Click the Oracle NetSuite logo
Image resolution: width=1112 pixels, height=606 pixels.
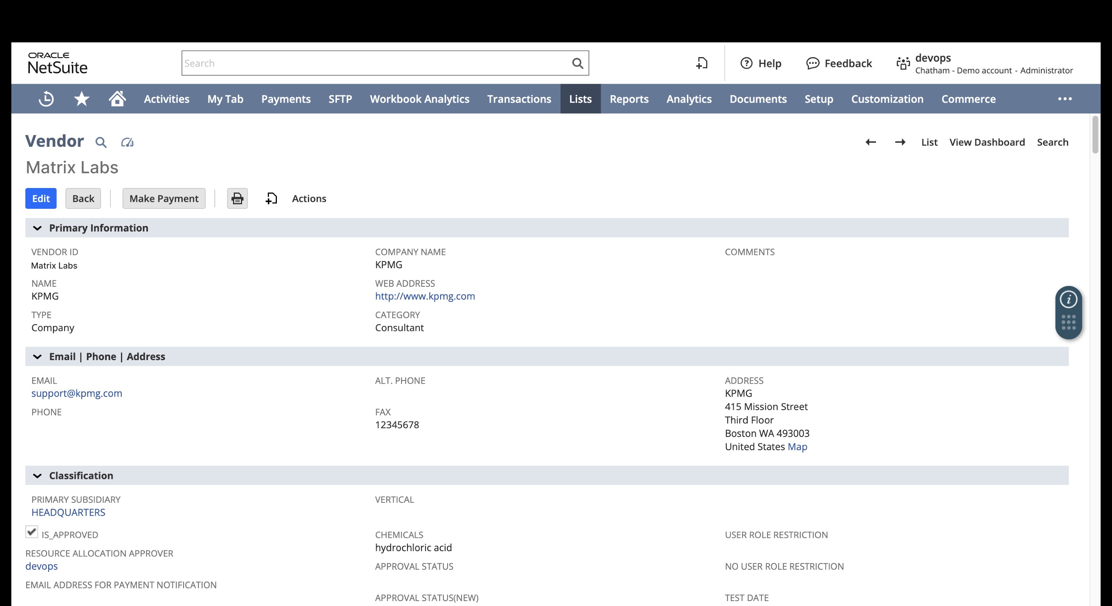(57, 64)
